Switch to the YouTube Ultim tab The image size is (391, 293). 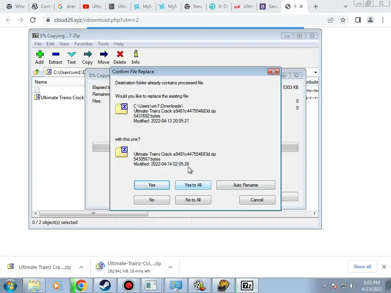click(x=92, y=7)
